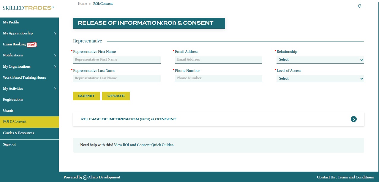Viewport: 379px width, 182px height.
Task: Click the Home breadcrumb link
Action: [82, 4]
